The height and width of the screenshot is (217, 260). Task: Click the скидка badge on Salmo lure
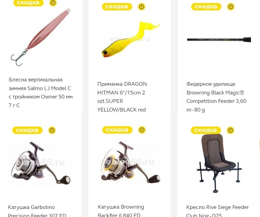coord(29,3)
